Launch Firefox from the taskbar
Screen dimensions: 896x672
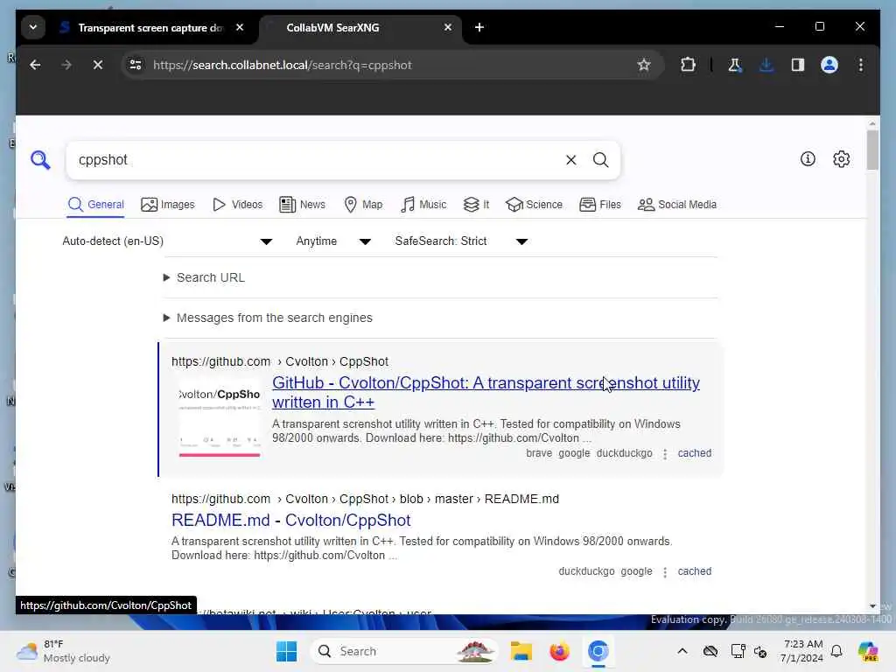pos(559,651)
